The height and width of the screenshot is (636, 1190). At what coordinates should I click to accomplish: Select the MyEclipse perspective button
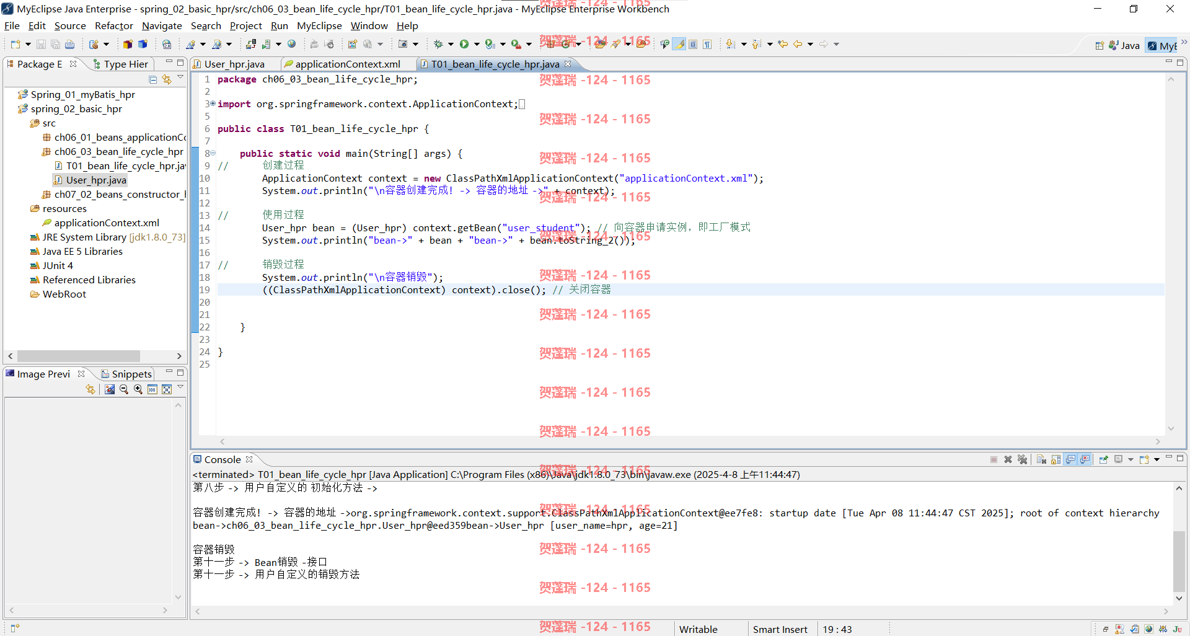[1162, 45]
